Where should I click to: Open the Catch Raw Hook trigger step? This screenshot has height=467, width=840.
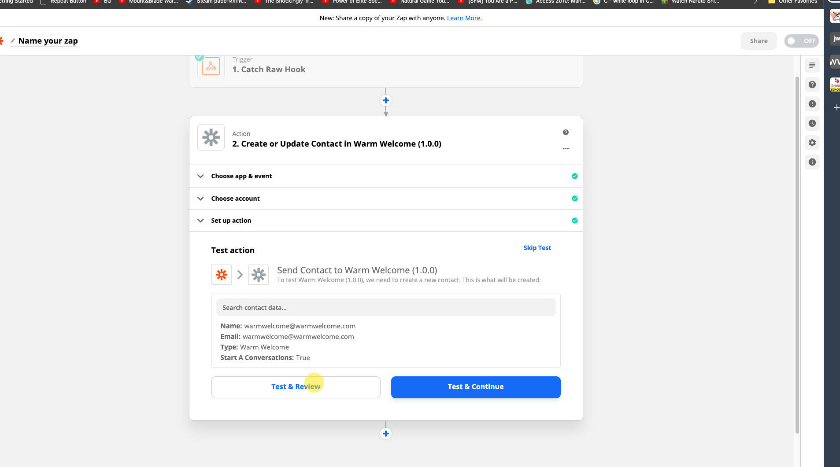click(386, 70)
